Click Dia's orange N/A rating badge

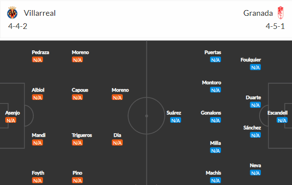click(118, 143)
